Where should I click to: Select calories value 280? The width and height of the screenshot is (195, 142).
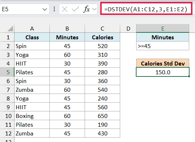point(102,72)
